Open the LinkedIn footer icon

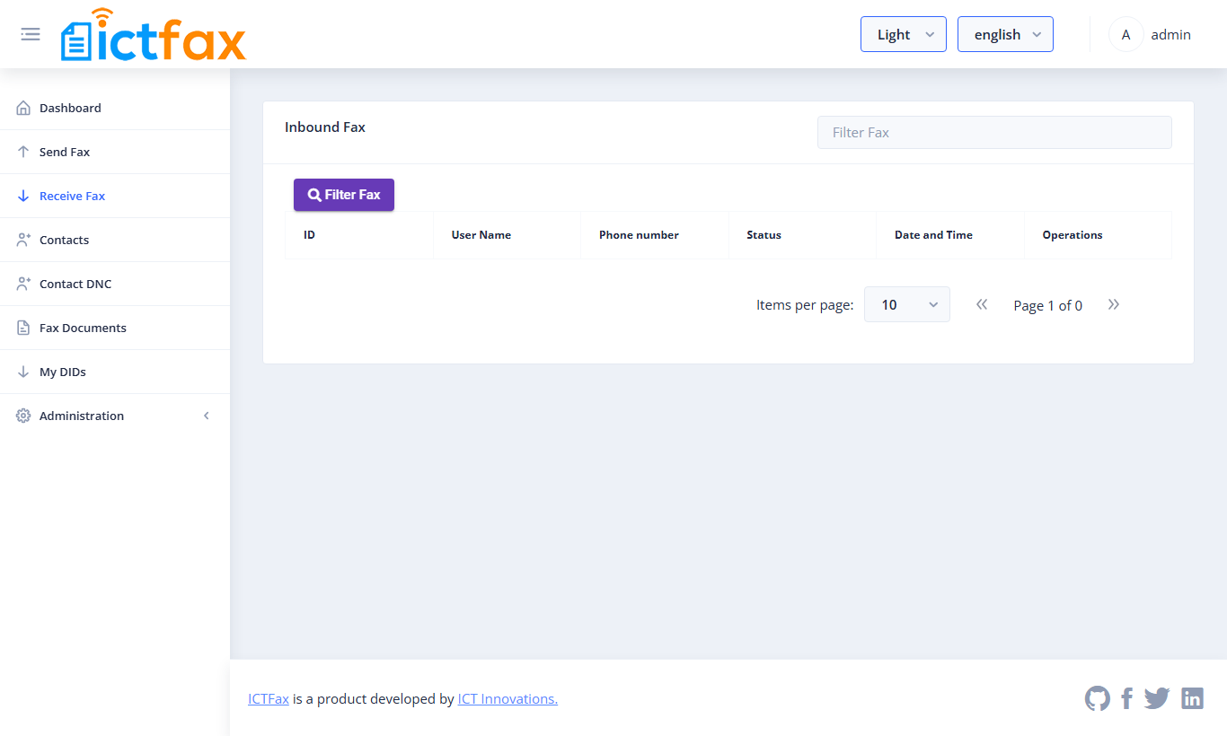click(x=1192, y=698)
